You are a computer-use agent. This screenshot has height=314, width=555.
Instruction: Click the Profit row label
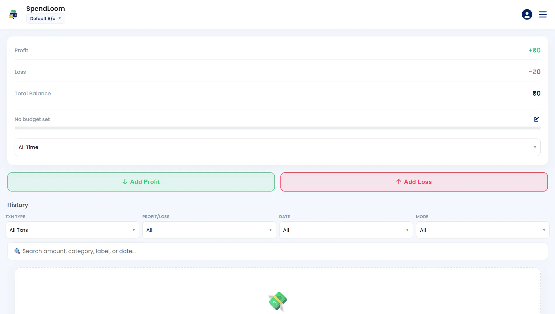click(21, 50)
